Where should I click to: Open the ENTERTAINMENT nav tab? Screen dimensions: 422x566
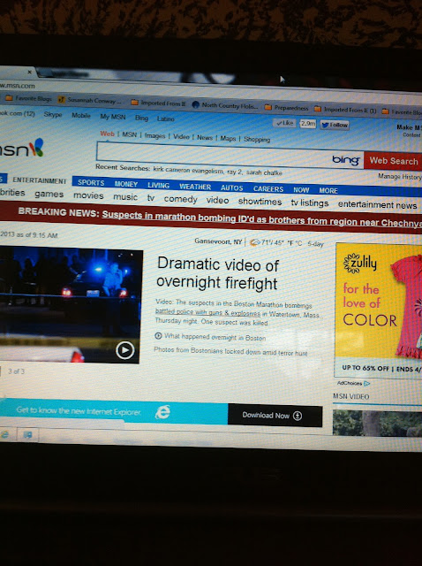[x=40, y=180]
